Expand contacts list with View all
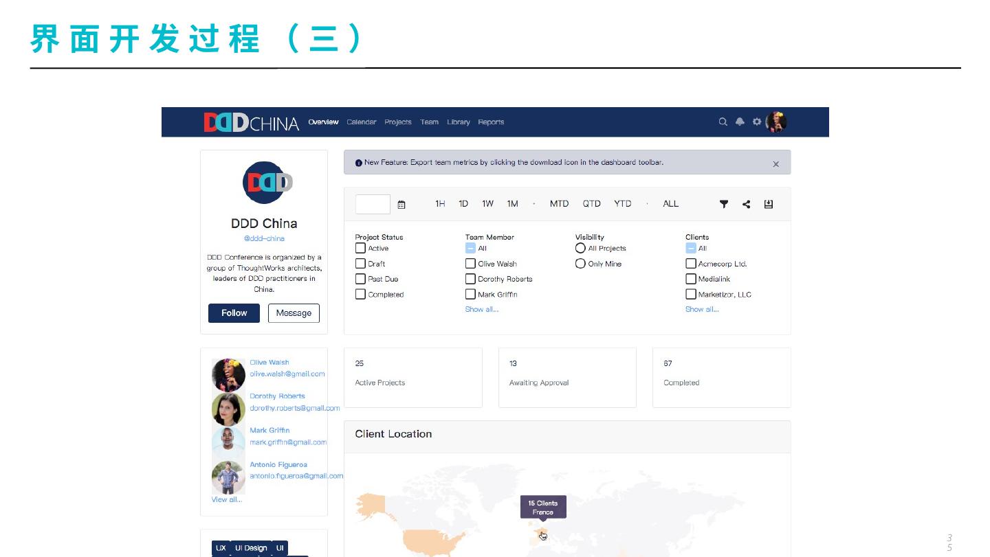990x557 pixels. (x=226, y=499)
